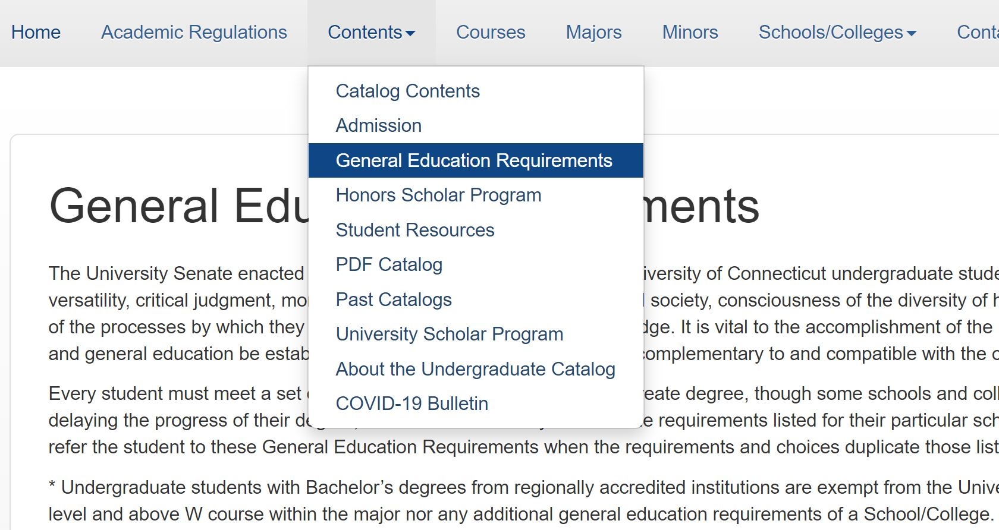
Task: Click the caret arrow beside Contents
Action: (x=410, y=34)
